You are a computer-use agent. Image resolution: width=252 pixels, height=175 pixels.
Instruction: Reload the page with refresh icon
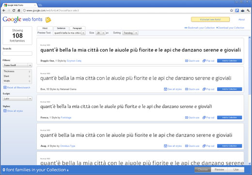(x=14, y=11)
